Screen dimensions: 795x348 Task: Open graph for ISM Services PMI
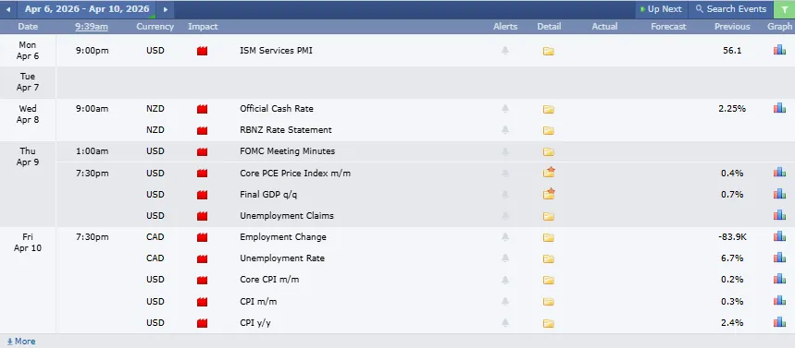780,50
